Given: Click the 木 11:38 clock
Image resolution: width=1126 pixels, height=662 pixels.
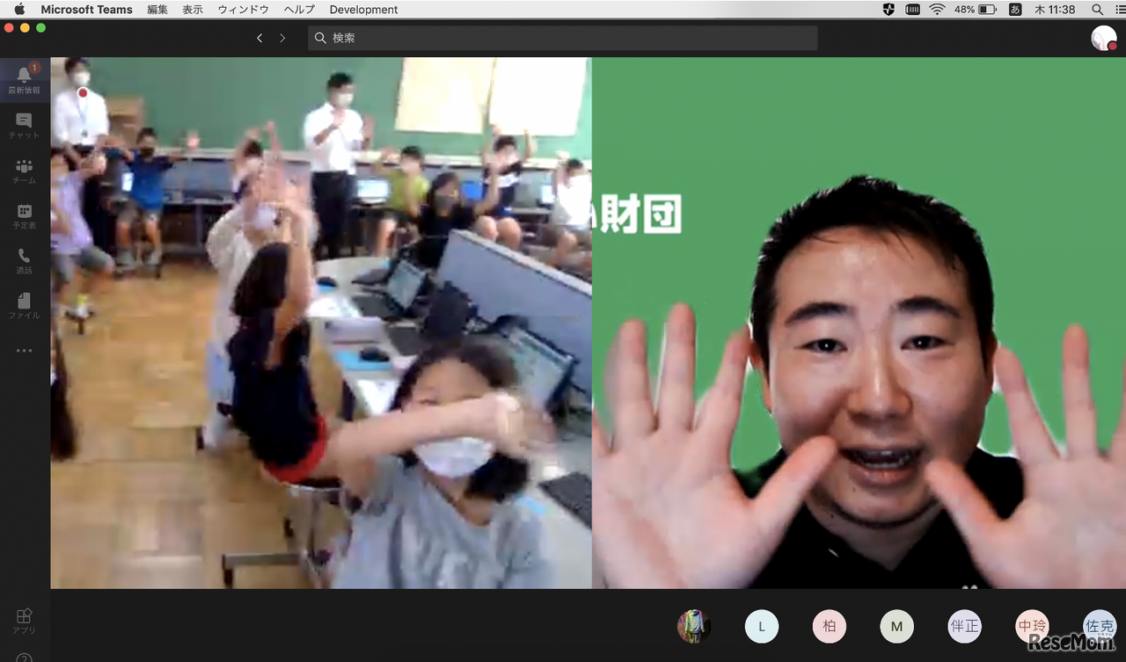Looking at the screenshot, I should tap(1056, 10).
